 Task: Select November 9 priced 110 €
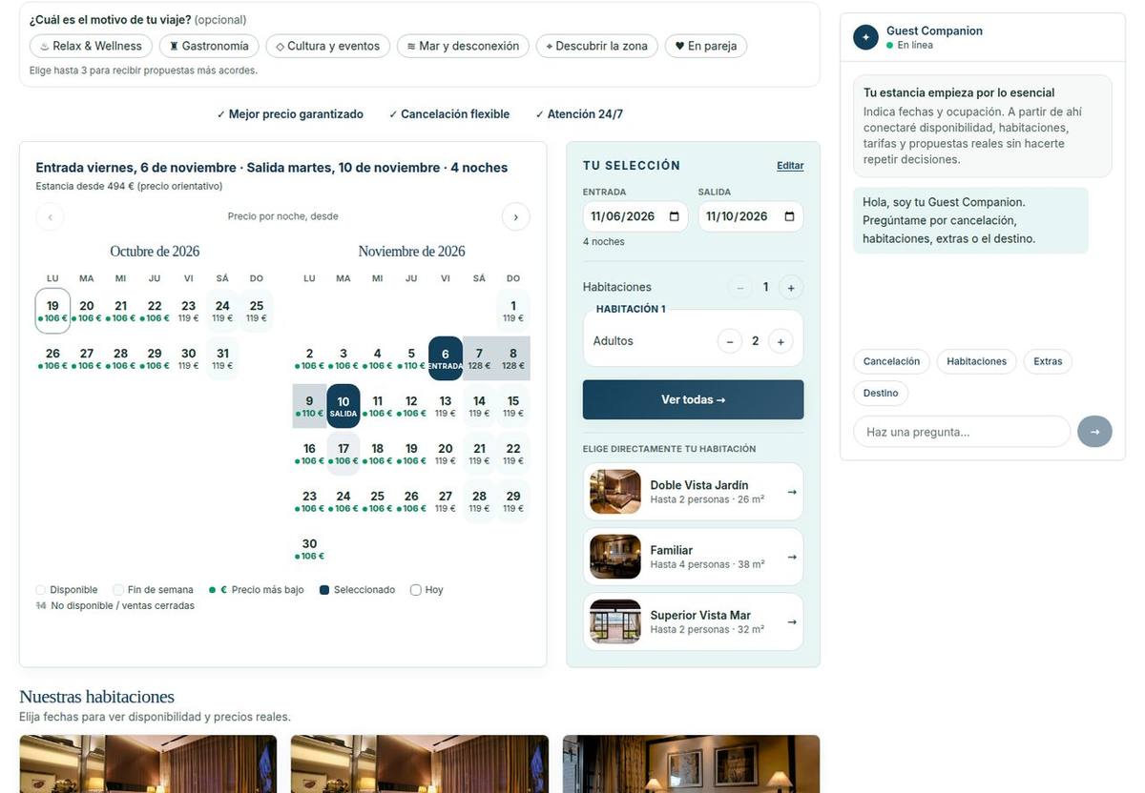309,406
